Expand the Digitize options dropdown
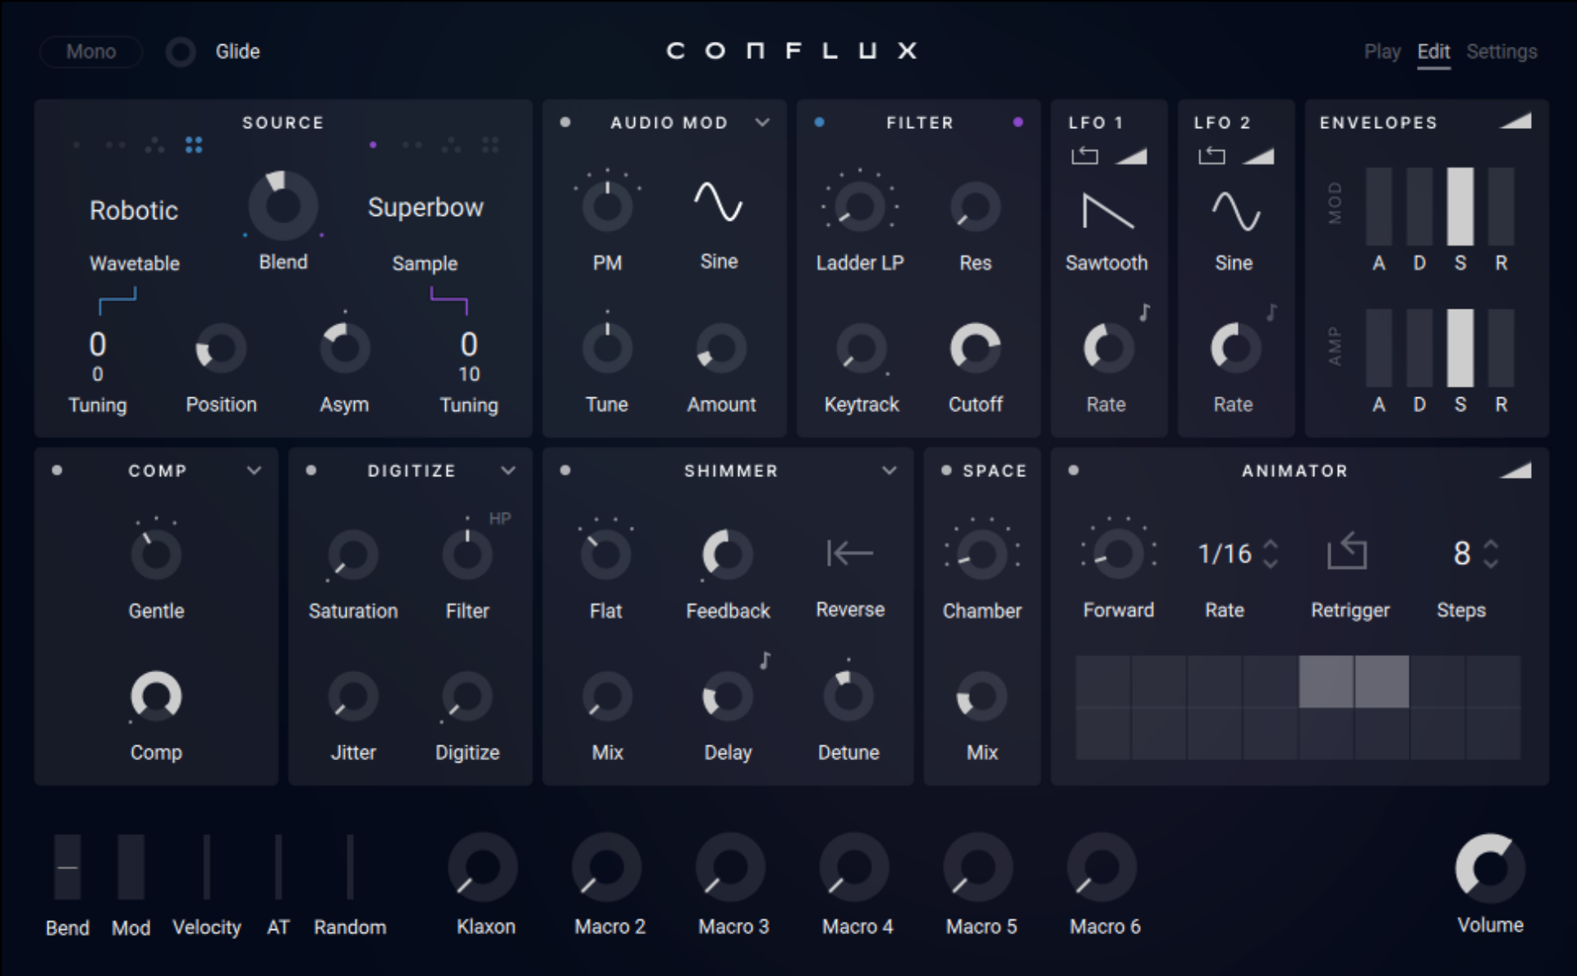1577x976 pixels. tap(508, 470)
